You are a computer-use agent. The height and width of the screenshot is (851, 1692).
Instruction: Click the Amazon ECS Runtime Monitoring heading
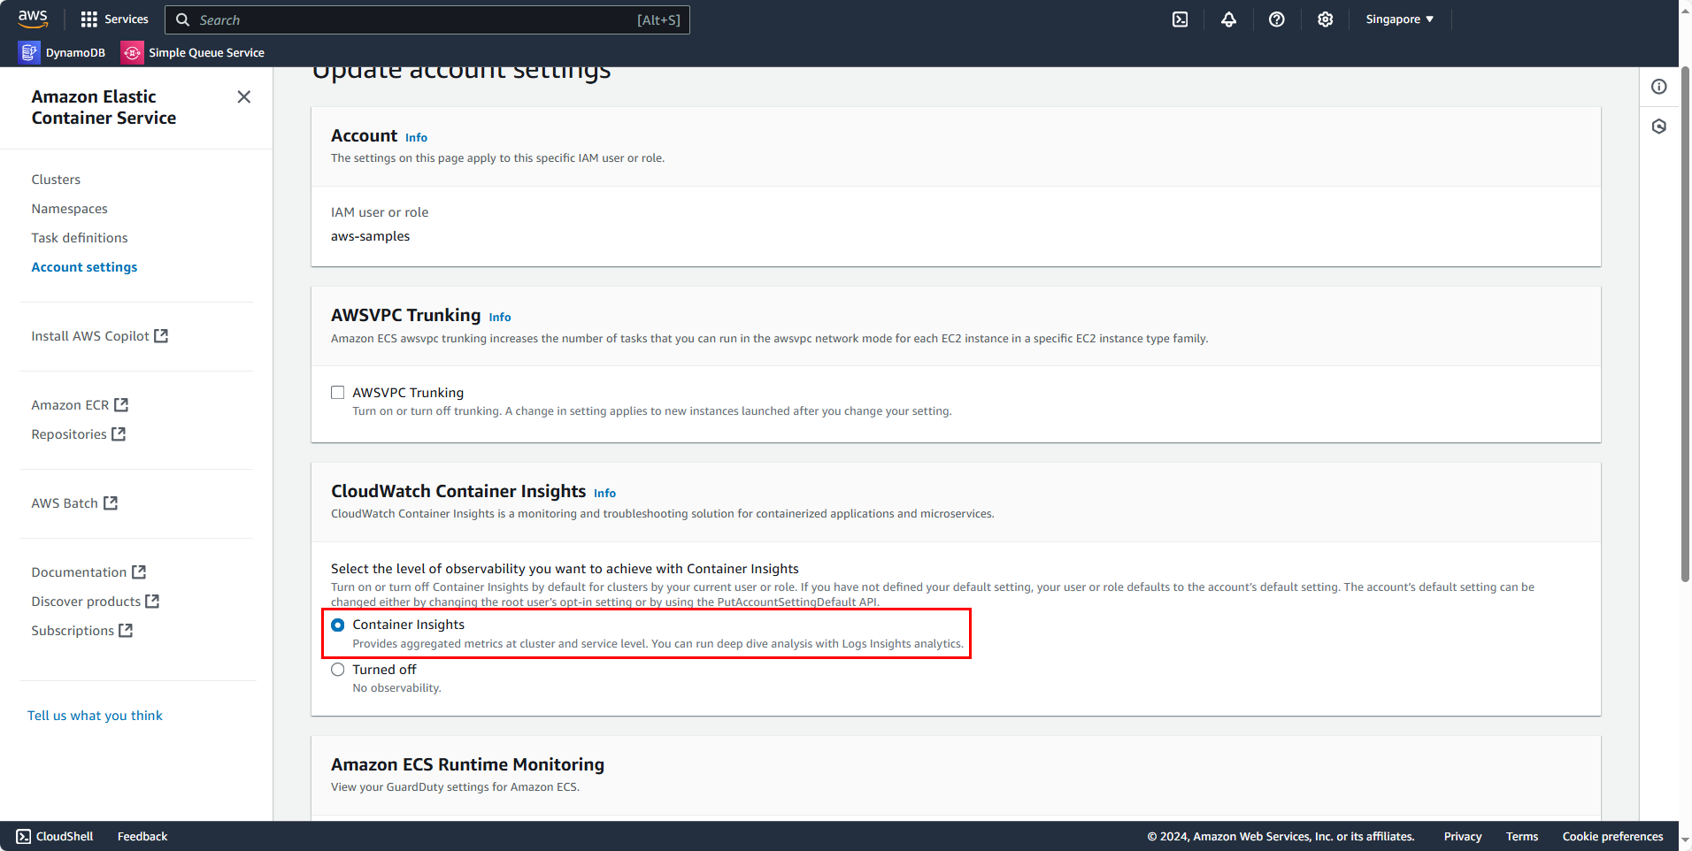tap(467, 764)
